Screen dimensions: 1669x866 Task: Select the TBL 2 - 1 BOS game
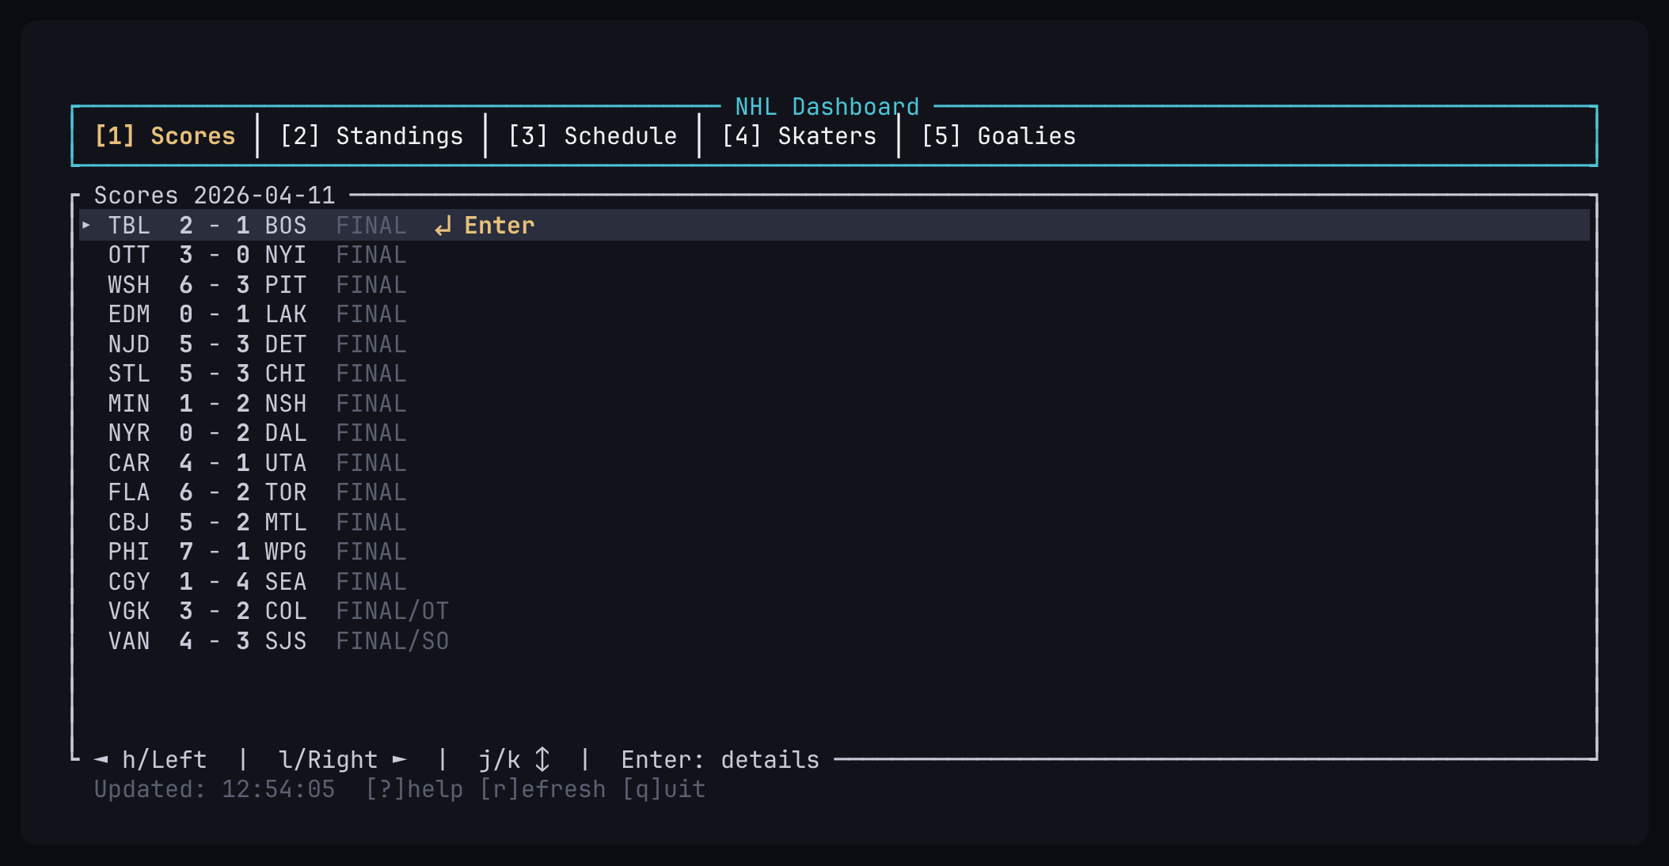834,226
